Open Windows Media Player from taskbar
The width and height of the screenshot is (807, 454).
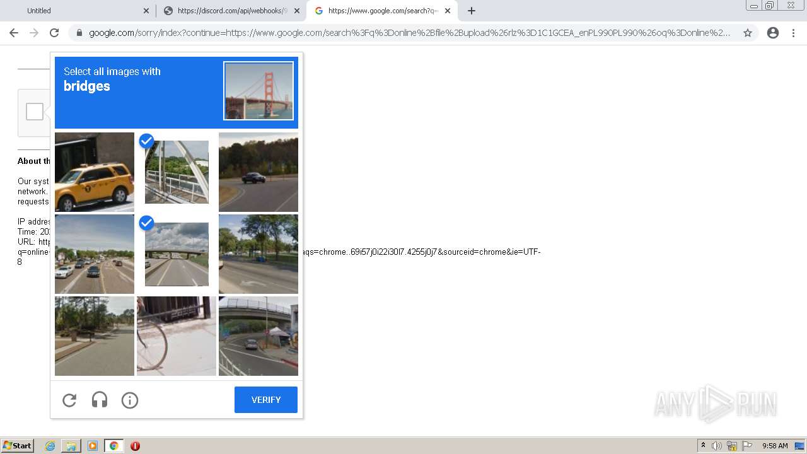[93, 446]
